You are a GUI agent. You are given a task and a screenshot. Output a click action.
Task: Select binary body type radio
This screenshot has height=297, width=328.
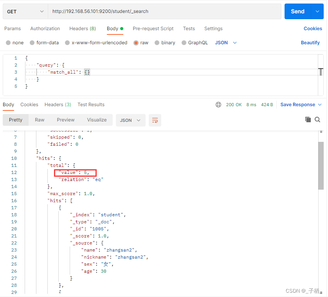tap(157, 43)
